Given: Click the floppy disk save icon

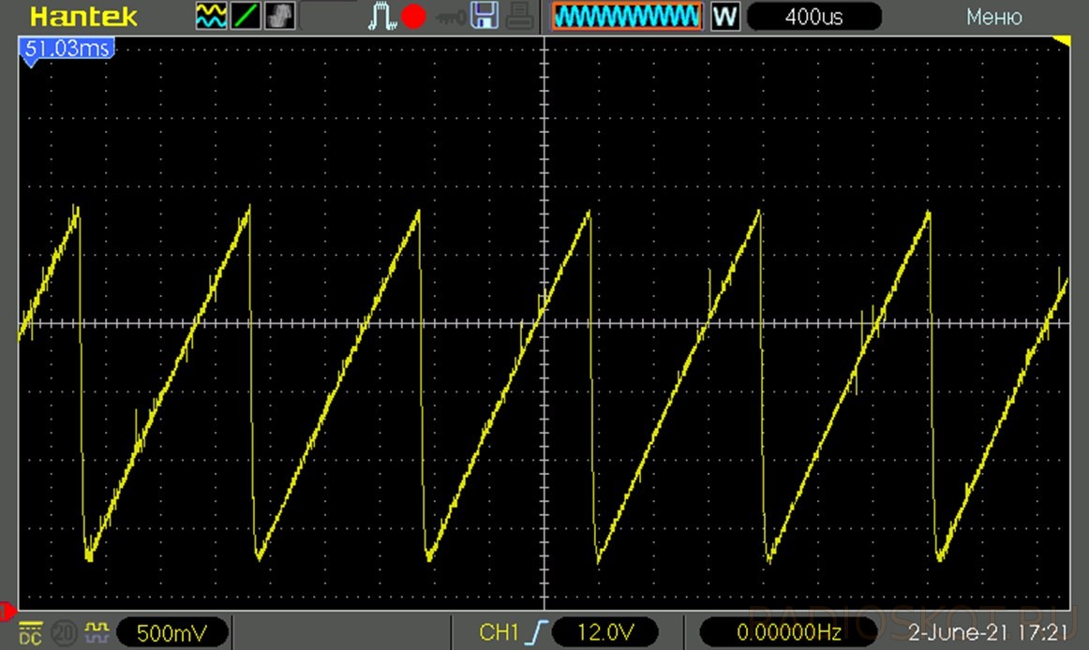Looking at the screenshot, I should [x=485, y=16].
